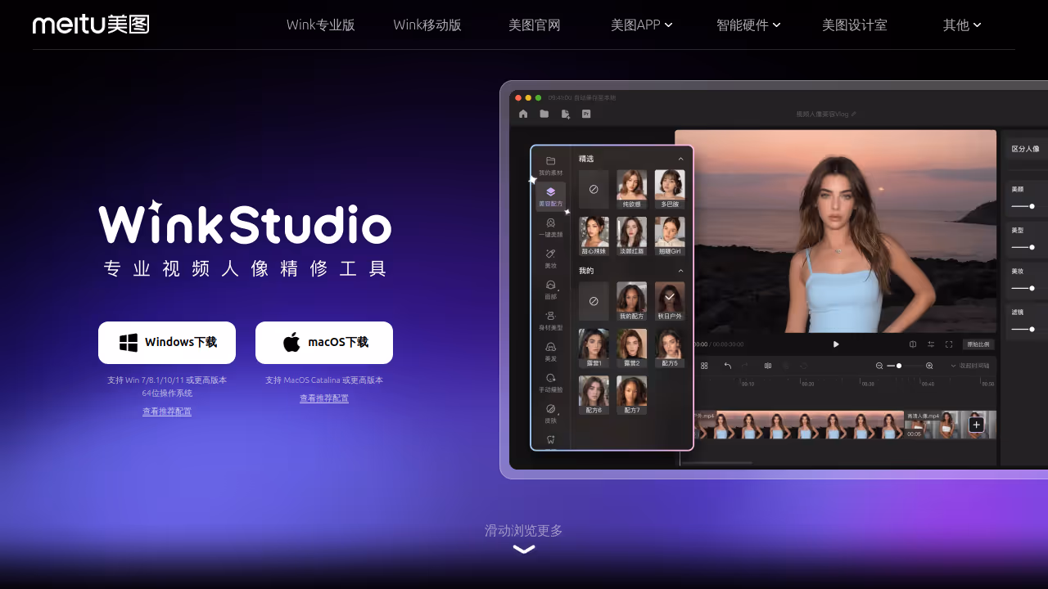Viewport: 1048px width, 589px height.
Task: Click the split clip icon on timeline
Action: click(x=768, y=366)
